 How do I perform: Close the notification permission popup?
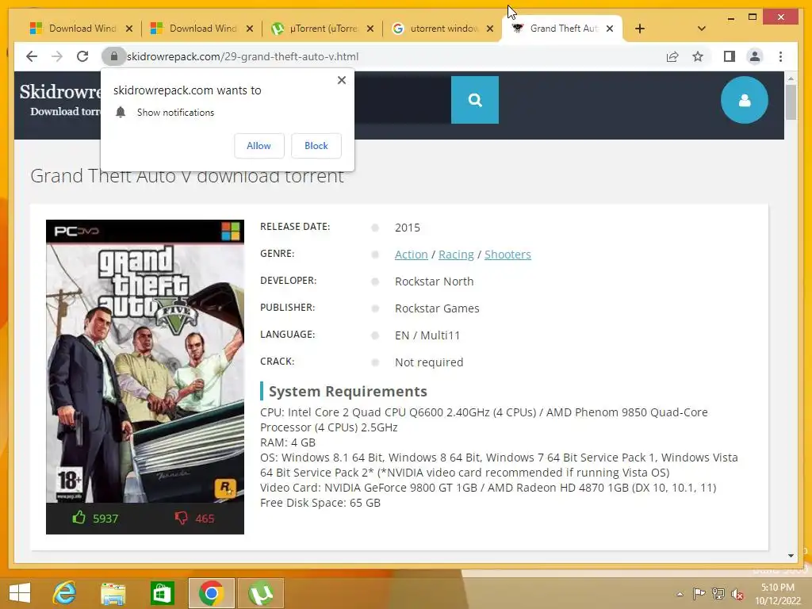pyautogui.click(x=341, y=80)
